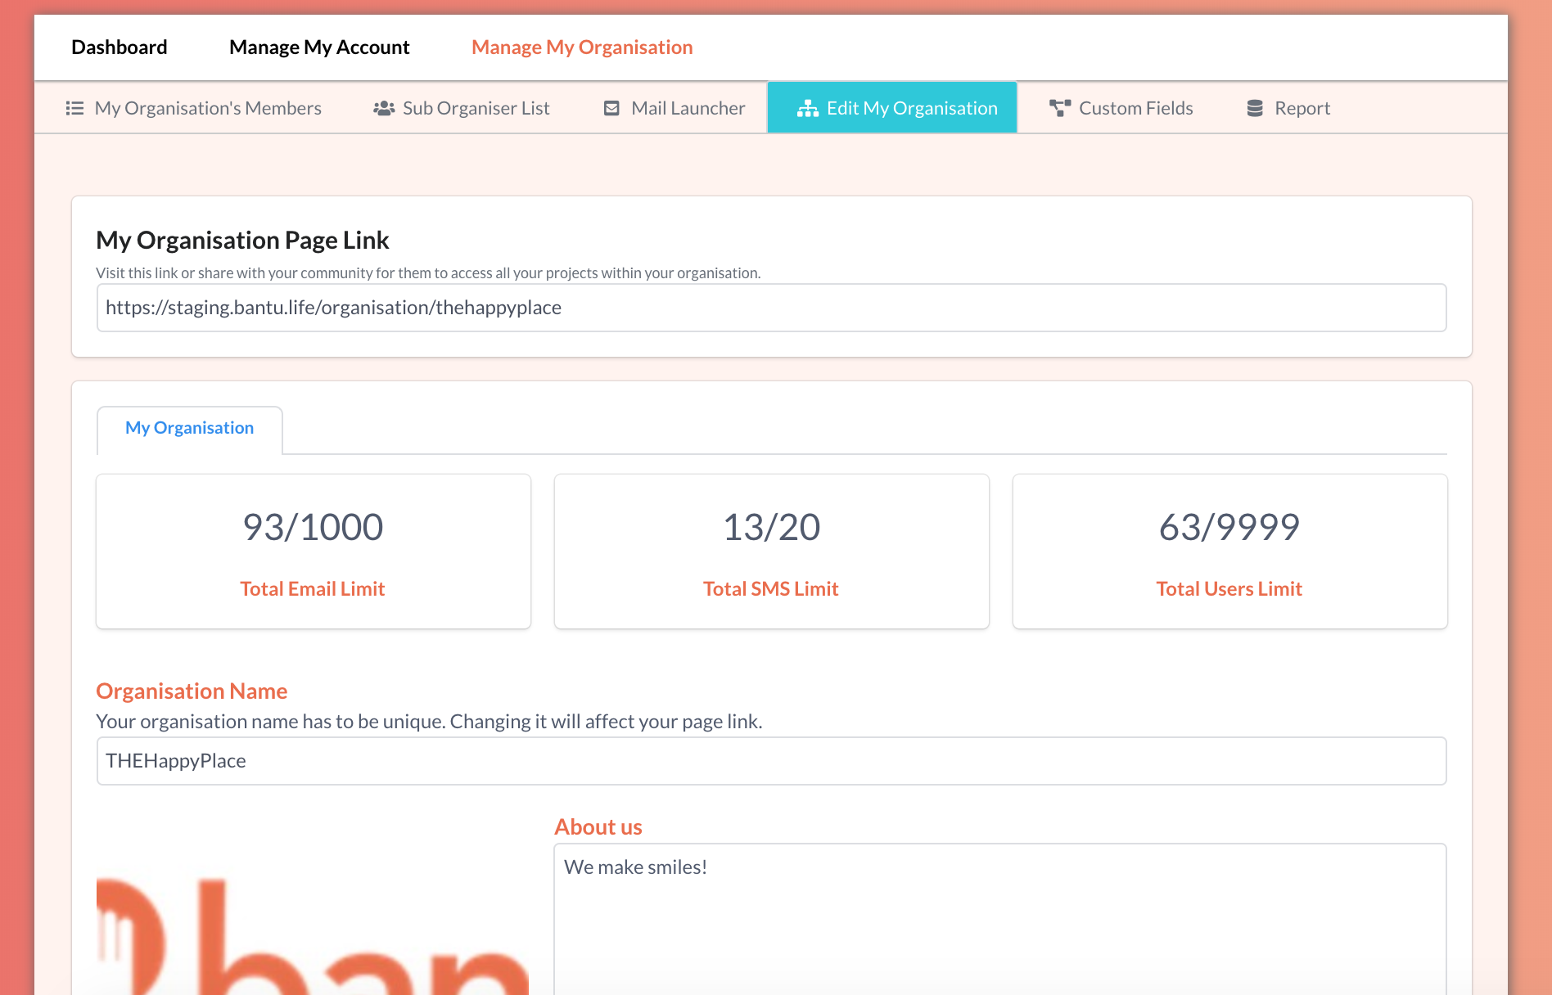1552x995 pixels.
Task: Select the My Organisation inner tab
Action: [x=190, y=429]
